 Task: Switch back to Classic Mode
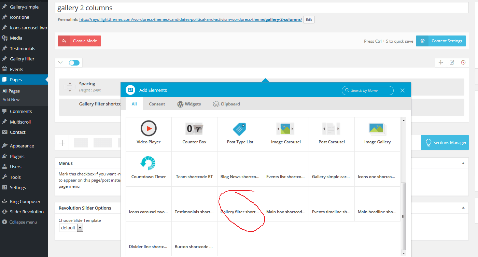click(x=79, y=41)
